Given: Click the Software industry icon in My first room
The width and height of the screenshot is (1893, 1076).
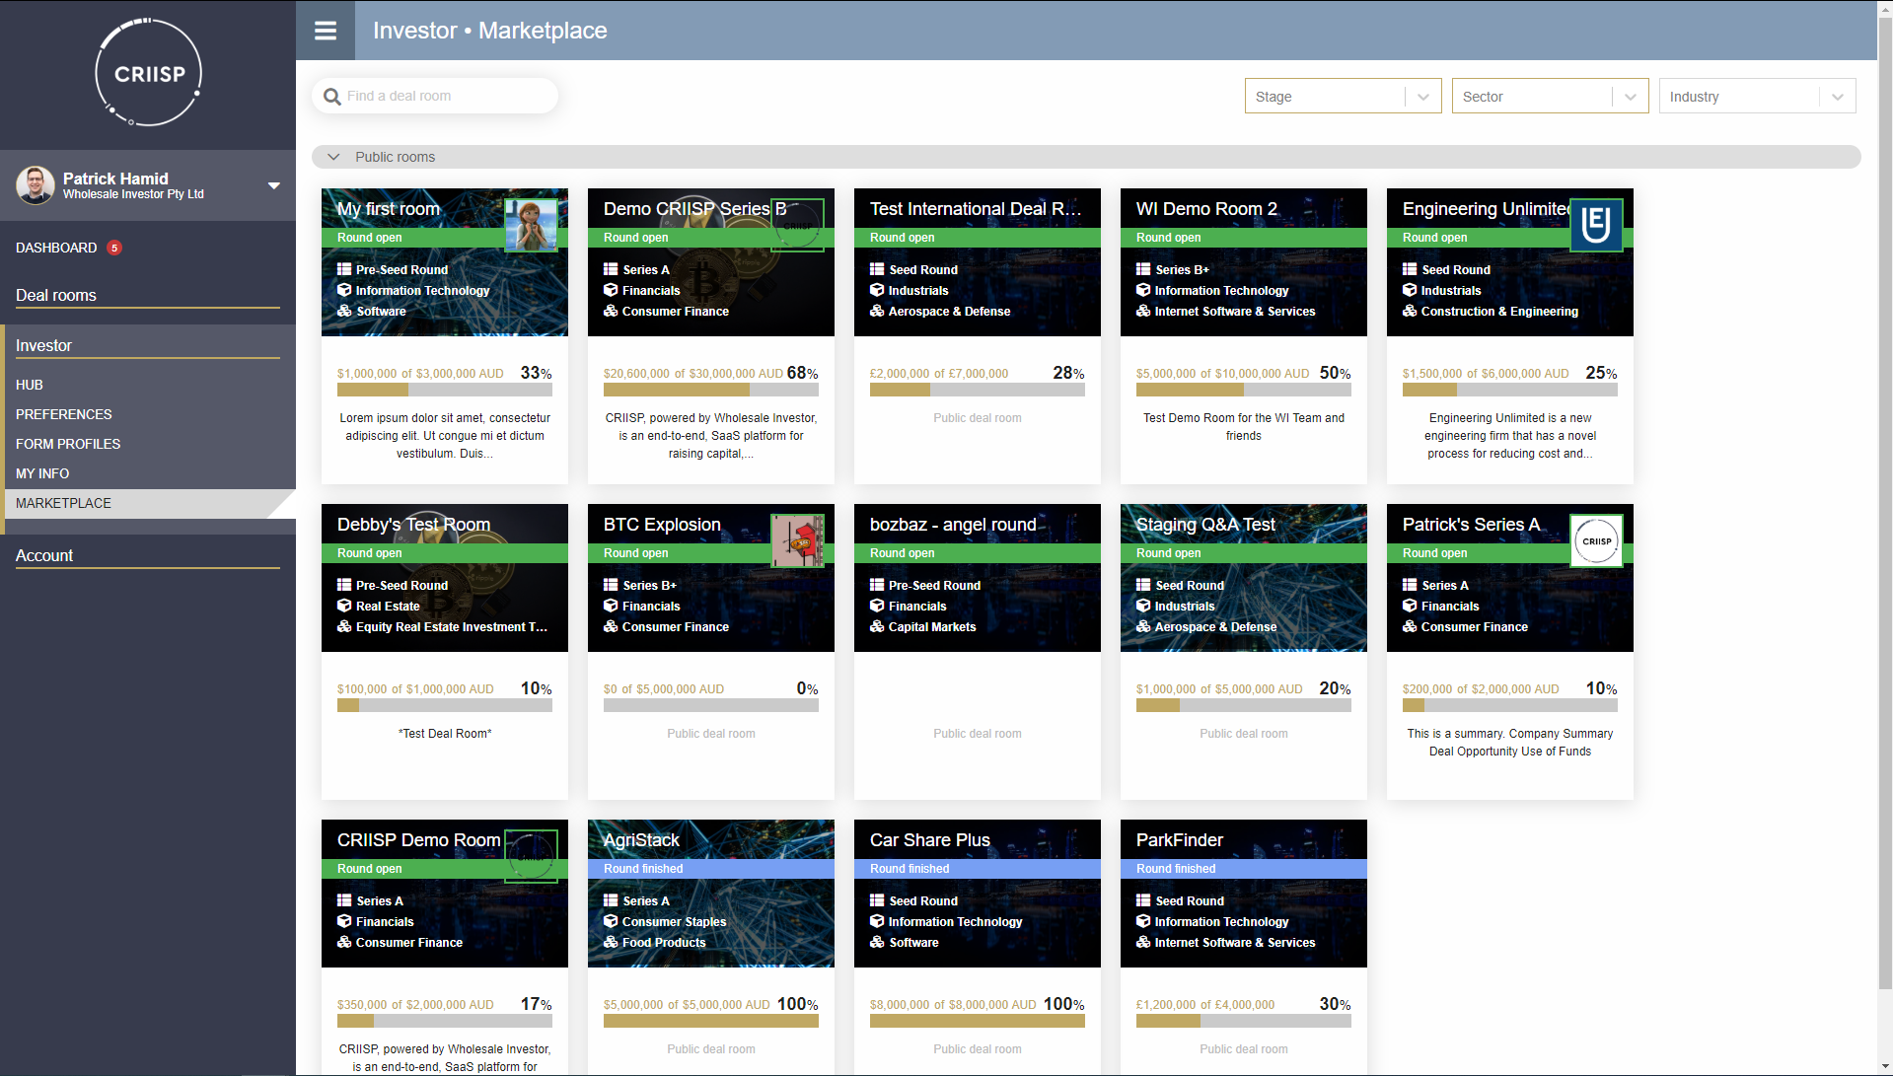Looking at the screenshot, I should click(344, 311).
